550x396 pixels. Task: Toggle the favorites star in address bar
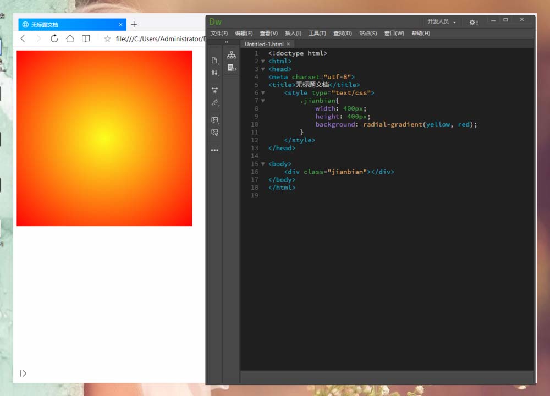[108, 39]
